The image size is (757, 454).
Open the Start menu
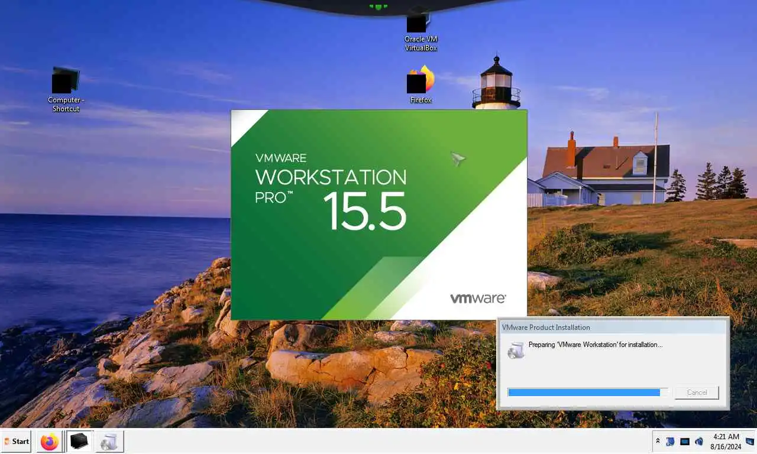(17, 442)
